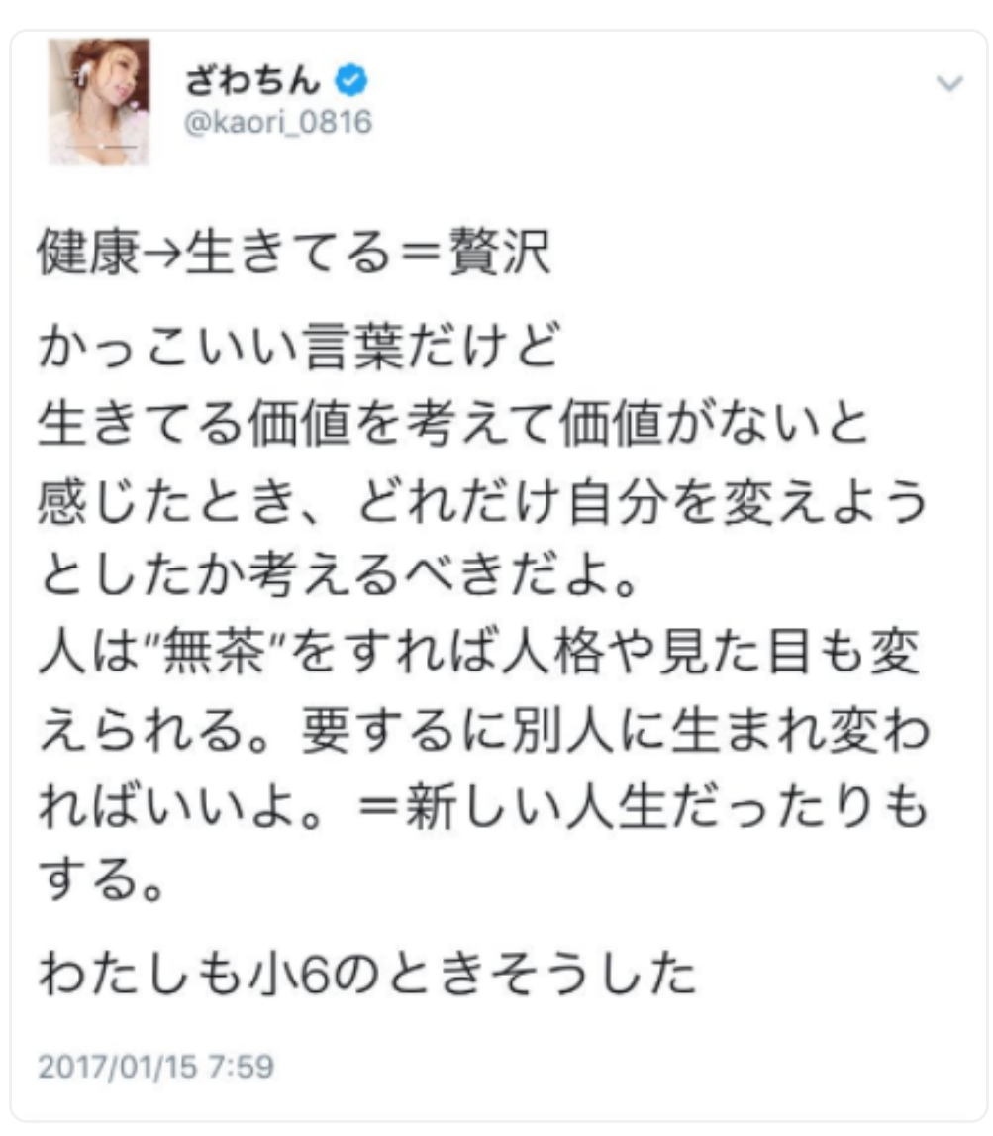Click the line starting 生きてる価値を考えて
The height and width of the screenshot is (1136, 993).
click(x=453, y=424)
